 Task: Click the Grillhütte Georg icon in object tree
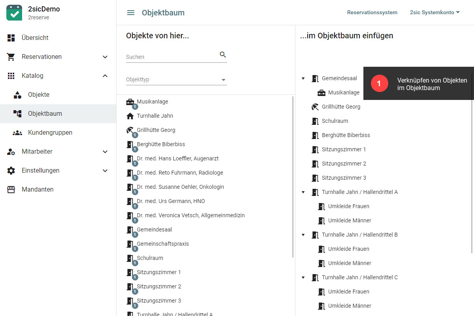pos(315,107)
